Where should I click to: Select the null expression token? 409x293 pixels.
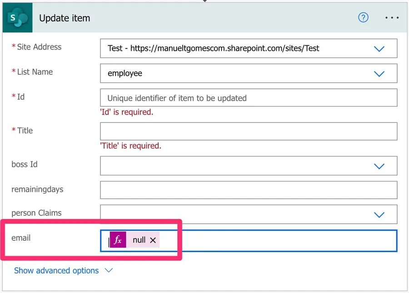[x=139, y=240]
